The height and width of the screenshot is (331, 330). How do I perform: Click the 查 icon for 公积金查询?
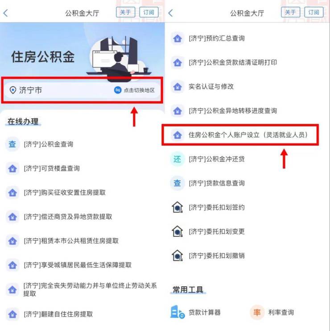tap(12, 144)
